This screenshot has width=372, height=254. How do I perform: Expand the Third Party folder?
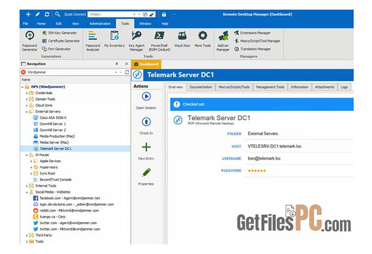(x=27, y=235)
